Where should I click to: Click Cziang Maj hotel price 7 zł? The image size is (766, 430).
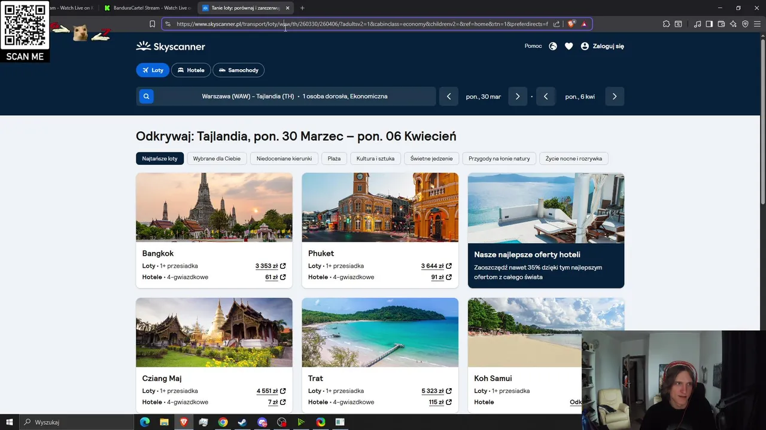273,402
